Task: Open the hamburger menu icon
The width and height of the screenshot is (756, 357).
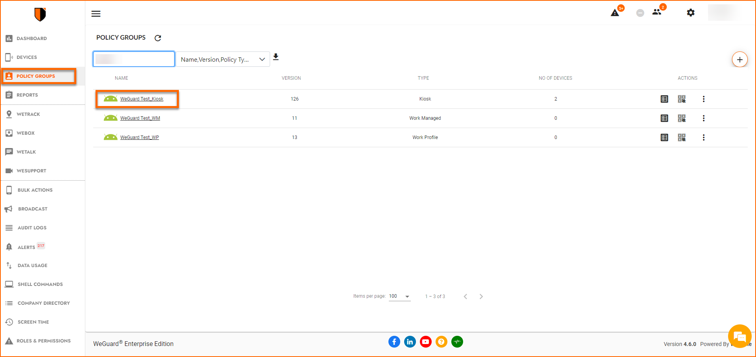Action: [96, 14]
